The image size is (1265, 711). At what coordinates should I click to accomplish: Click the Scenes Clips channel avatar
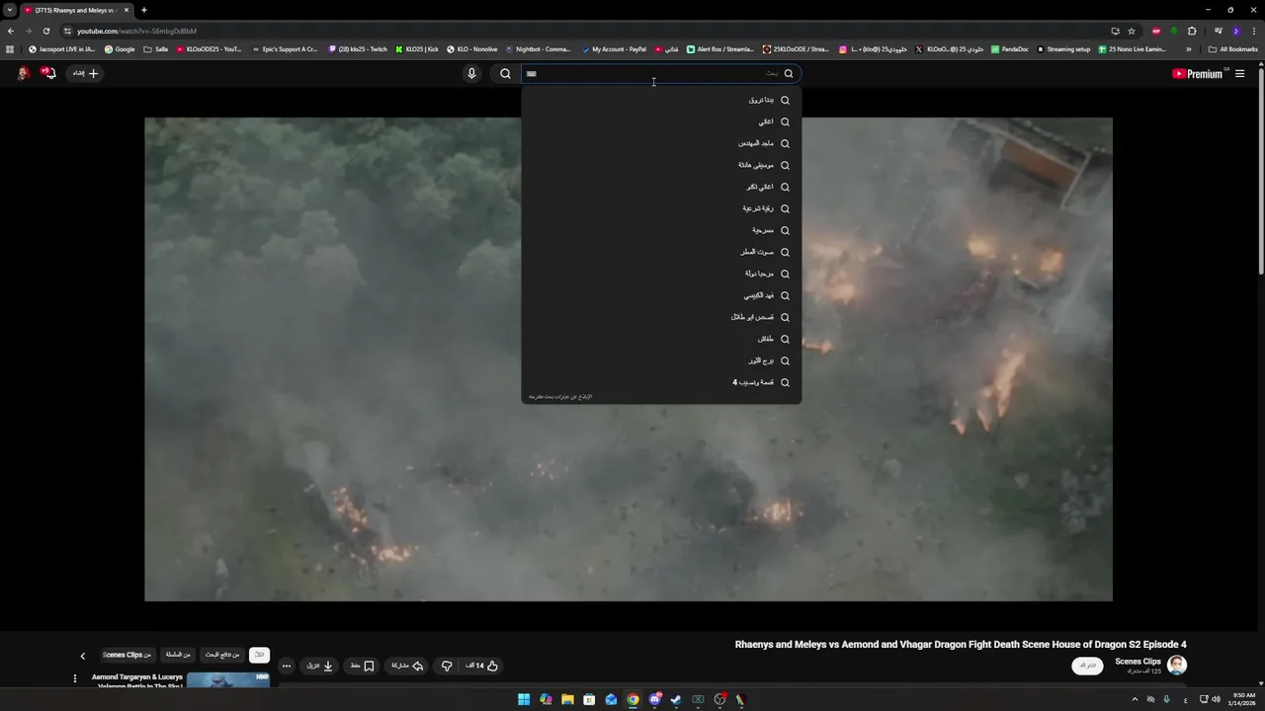pos(1176,665)
